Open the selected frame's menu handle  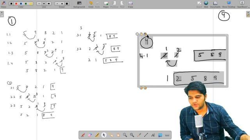tap(145, 34)
